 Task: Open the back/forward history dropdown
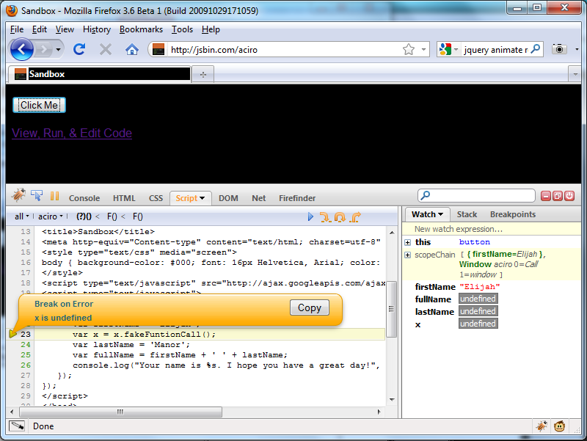click(x=58, y=49)
